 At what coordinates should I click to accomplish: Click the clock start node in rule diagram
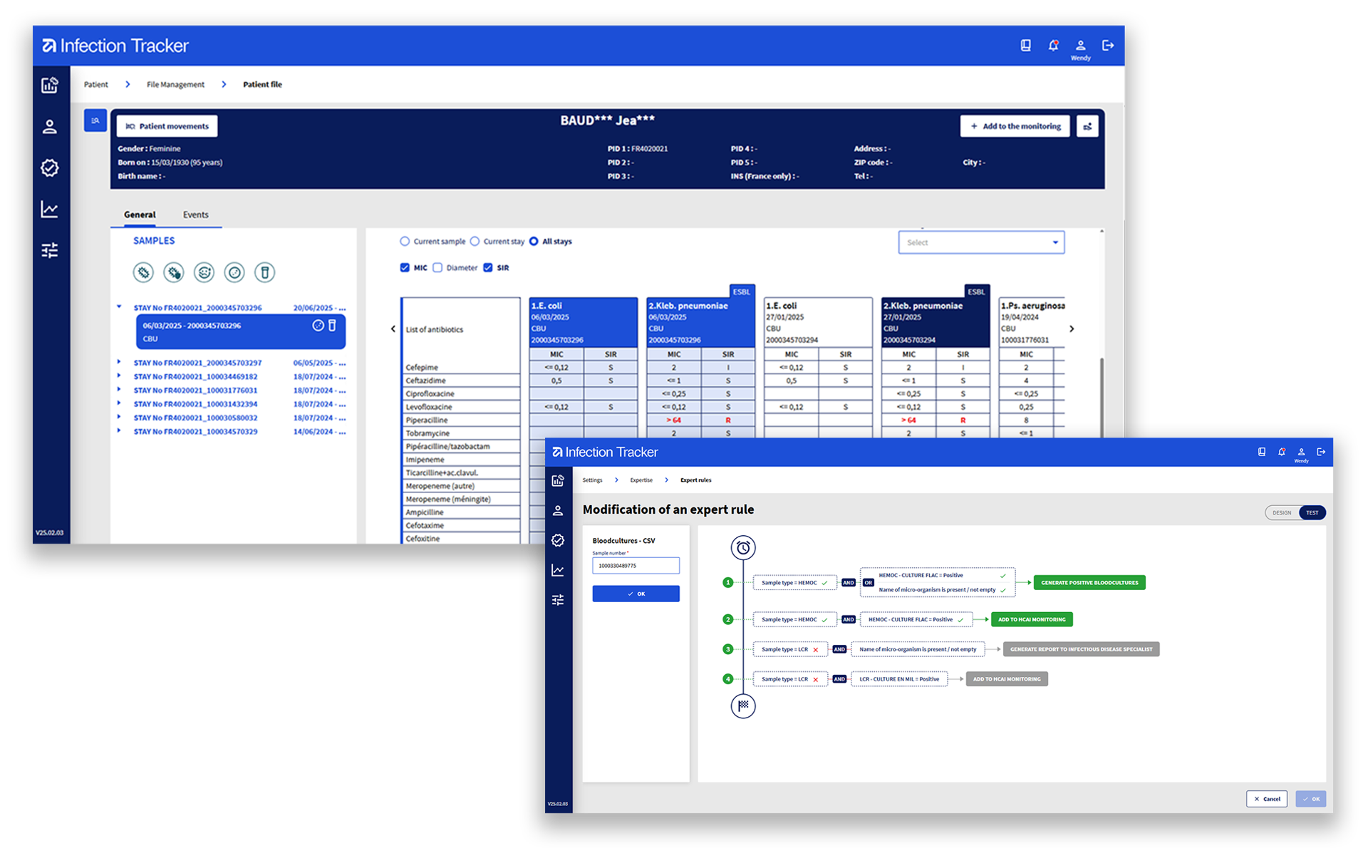point(743,547)
